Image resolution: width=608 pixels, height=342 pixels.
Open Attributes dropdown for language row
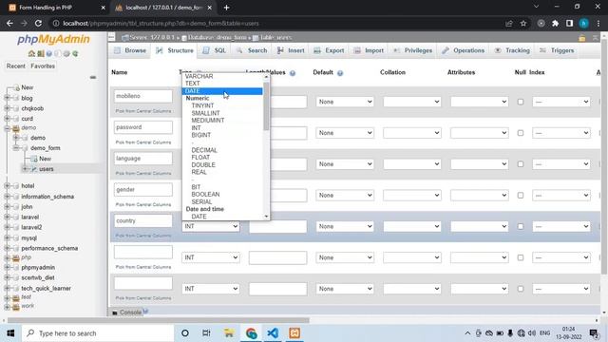tap(479, 164)
